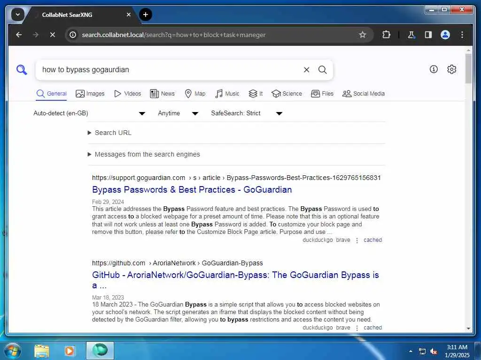
Task: Open Chrome three-dot menu
Action: (x=462, y=35)
